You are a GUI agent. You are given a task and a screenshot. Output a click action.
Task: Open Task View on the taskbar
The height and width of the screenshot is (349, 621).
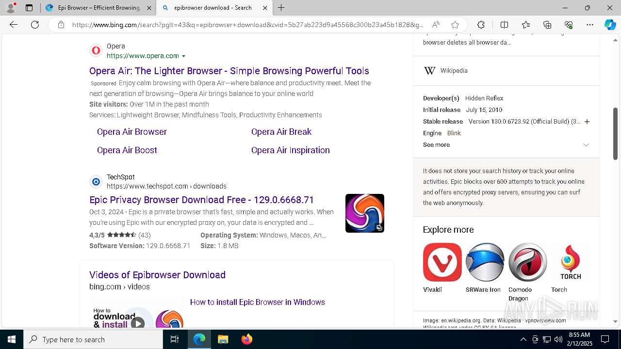175,339
